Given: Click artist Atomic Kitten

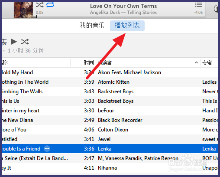Looking at the screenshot, I should tap(113, 82).
